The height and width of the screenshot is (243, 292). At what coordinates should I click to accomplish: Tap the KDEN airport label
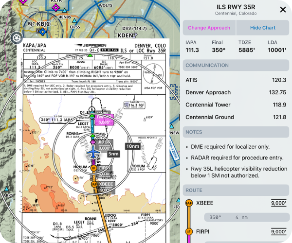click(x=126, y=35)
